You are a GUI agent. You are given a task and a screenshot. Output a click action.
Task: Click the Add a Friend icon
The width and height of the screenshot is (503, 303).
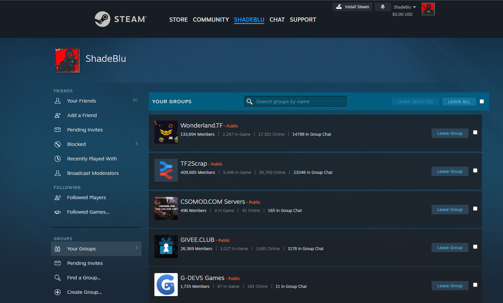(58, 115)
